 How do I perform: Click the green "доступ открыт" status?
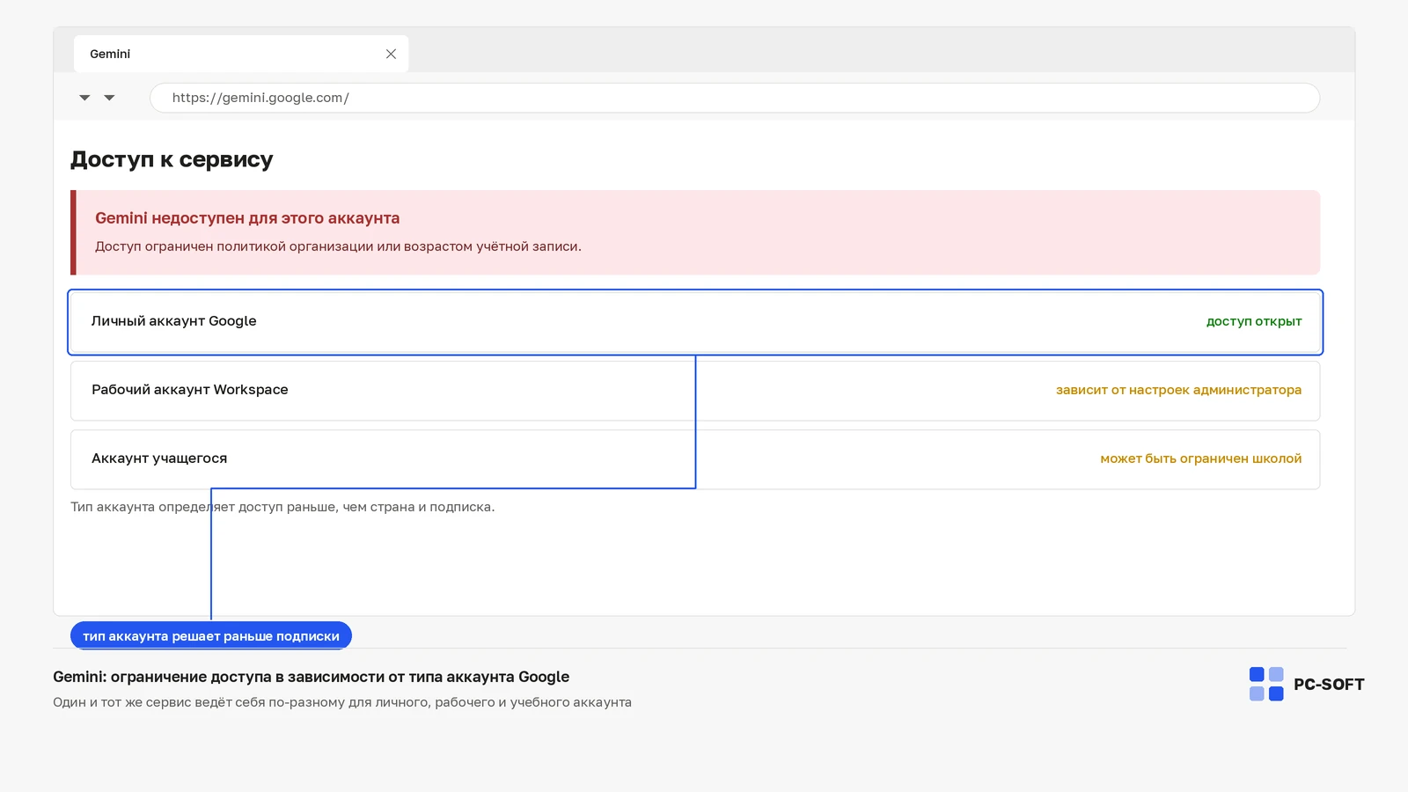[x=1254, y=321]
